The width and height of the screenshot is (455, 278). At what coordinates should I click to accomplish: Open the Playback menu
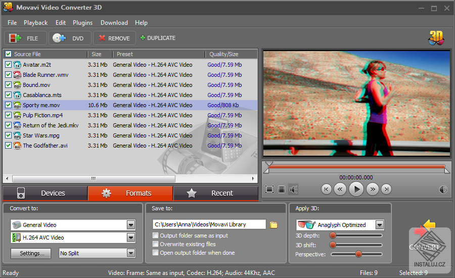tap(36, 23)
